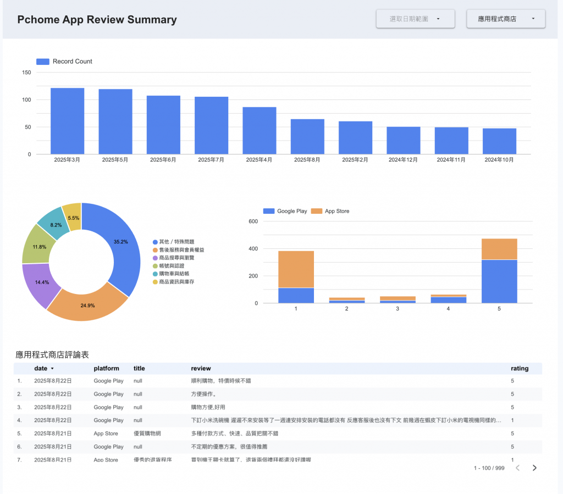Image resolution: width=563 pixels, height=494 pixels.
Task: Select 其他 / 特殊問題 legend entry
Action: (x=173, y=242)
